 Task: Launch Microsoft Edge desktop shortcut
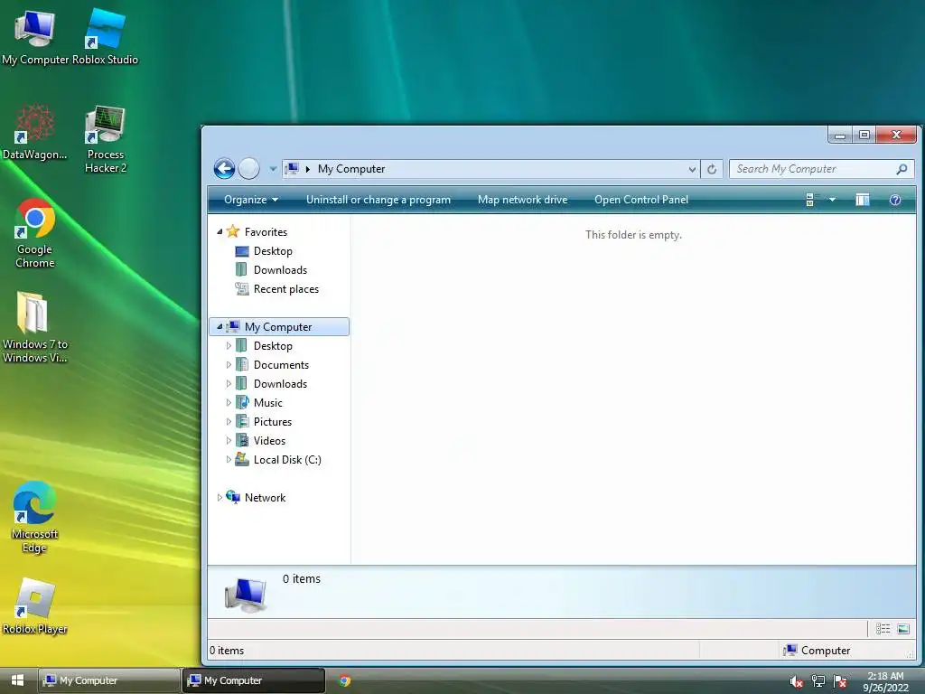[x=35, y=517]
